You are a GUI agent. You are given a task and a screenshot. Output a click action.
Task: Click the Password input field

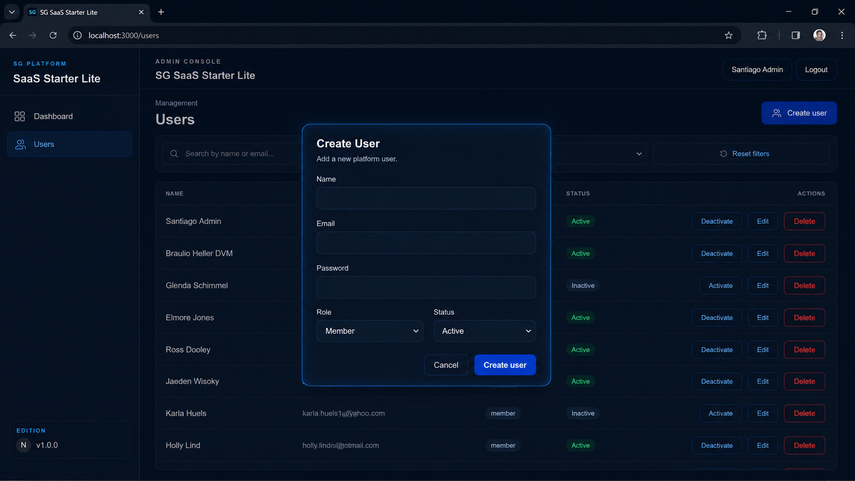coord(426,287)
